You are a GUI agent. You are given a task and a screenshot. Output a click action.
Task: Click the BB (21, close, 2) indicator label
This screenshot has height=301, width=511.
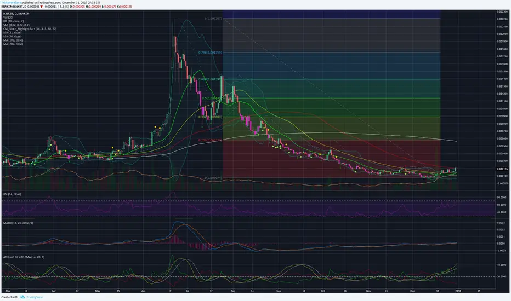pos(13,21)
